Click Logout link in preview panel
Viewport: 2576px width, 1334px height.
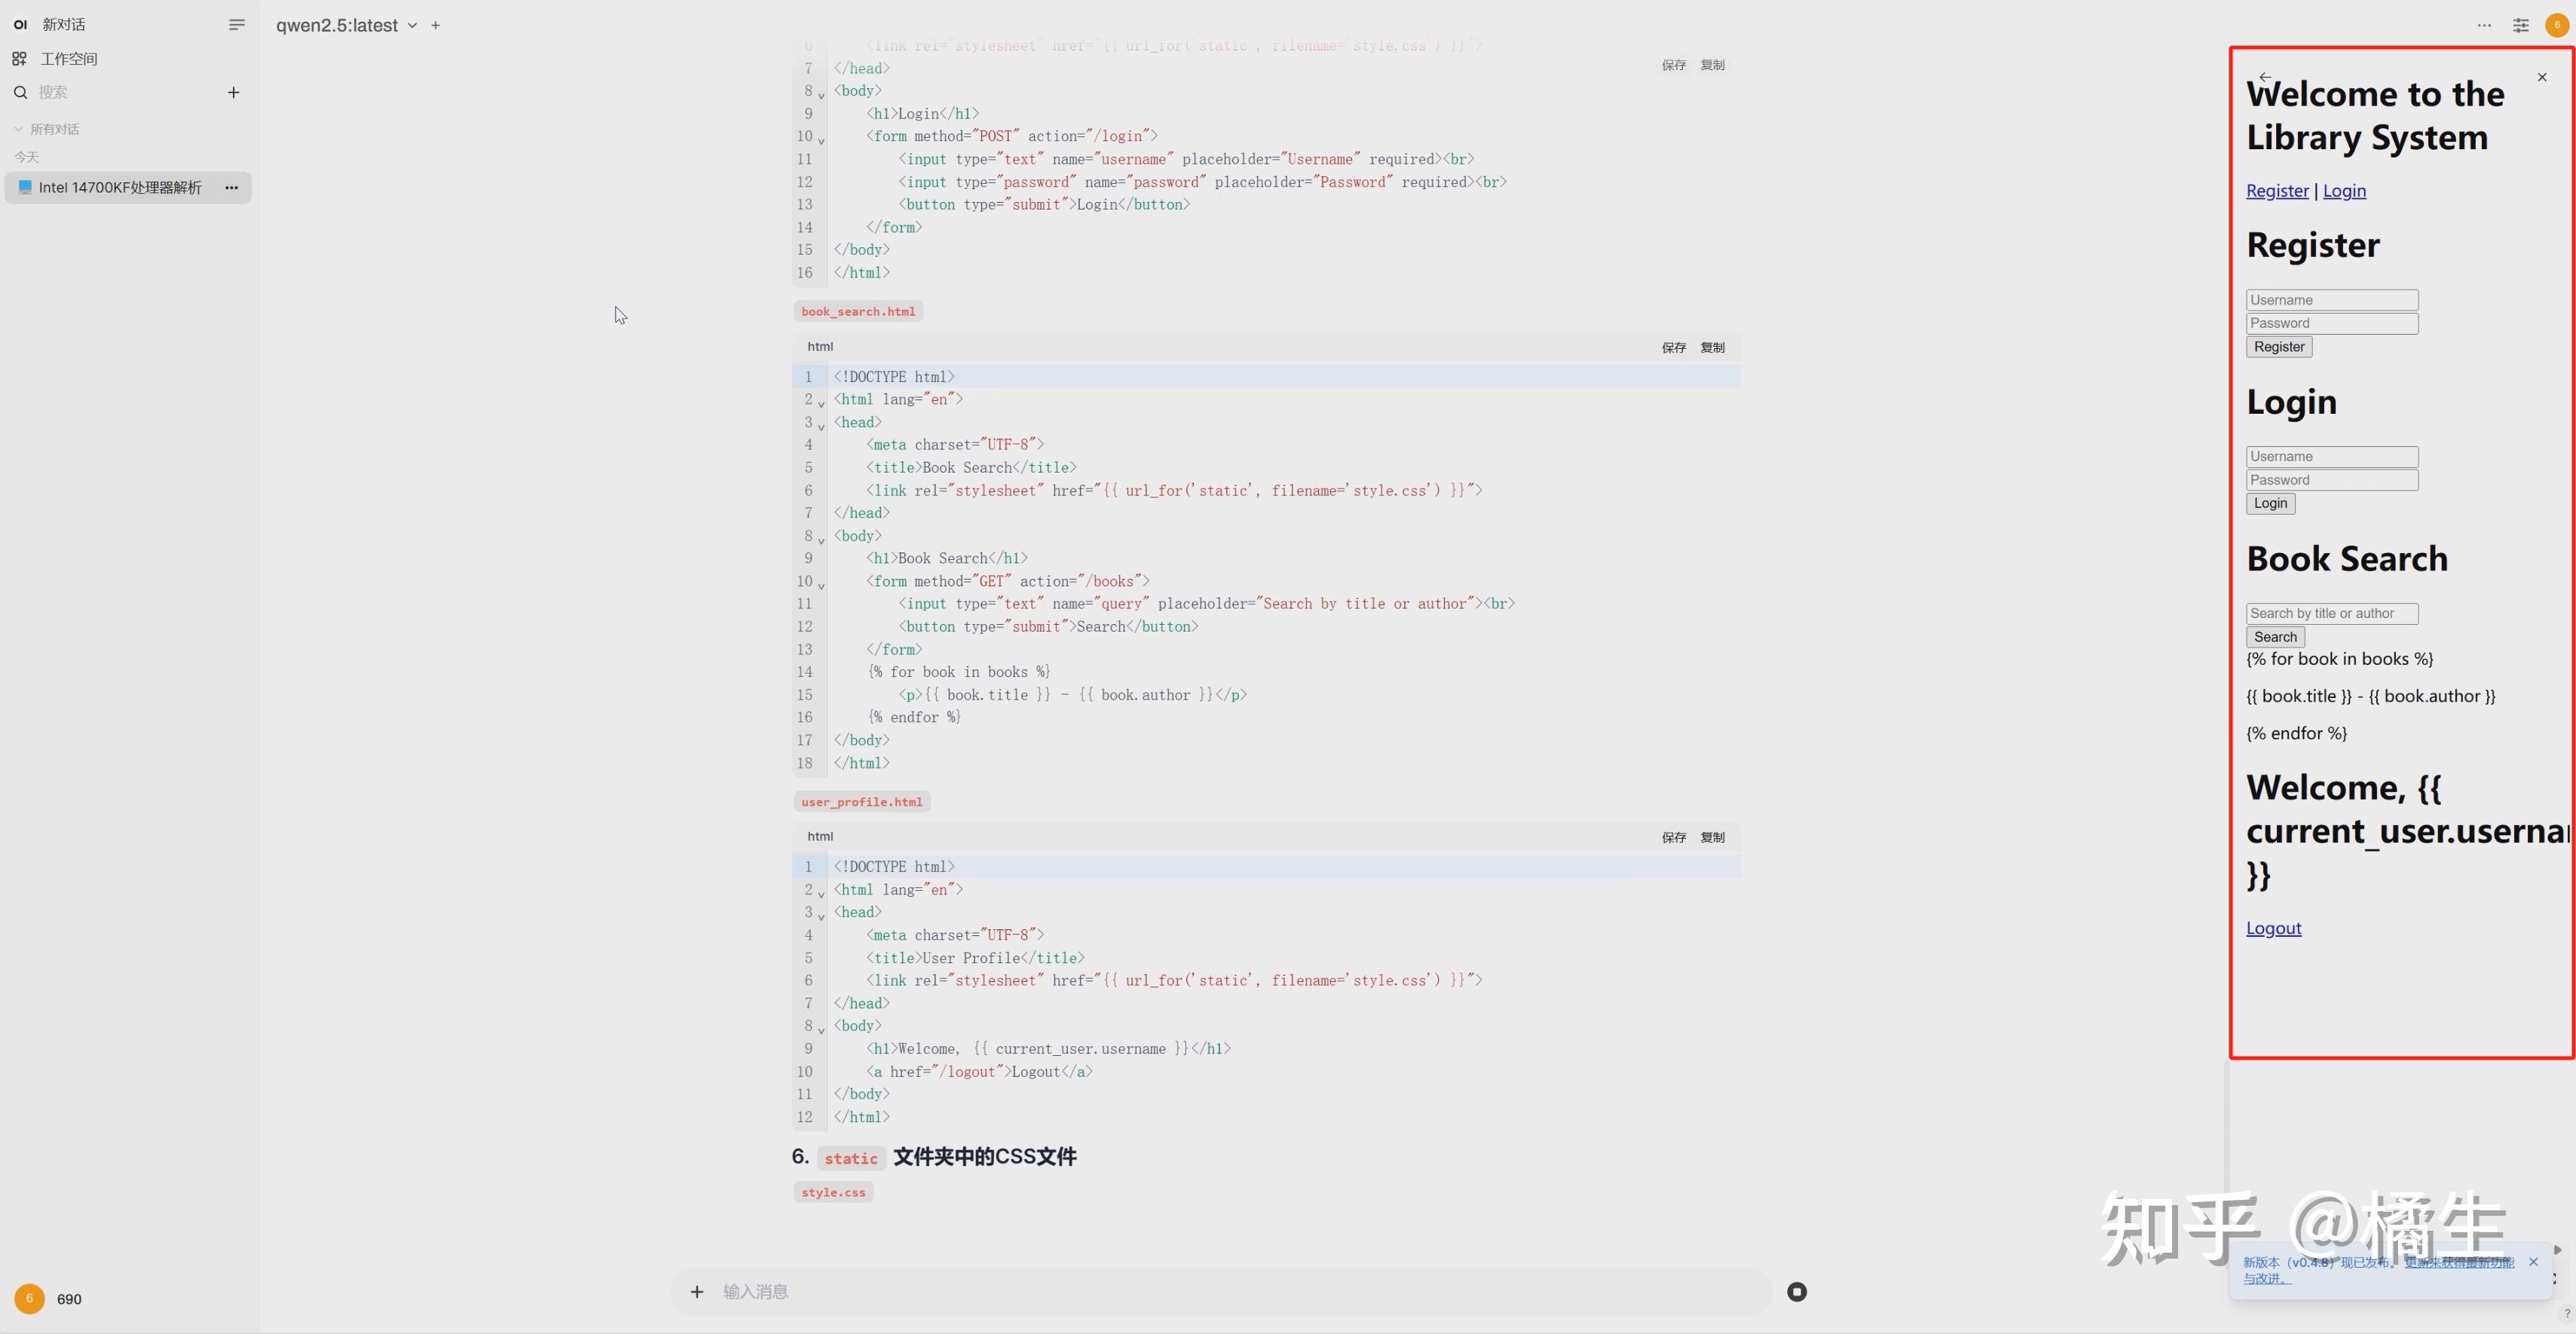click(x=2272, y=928)
